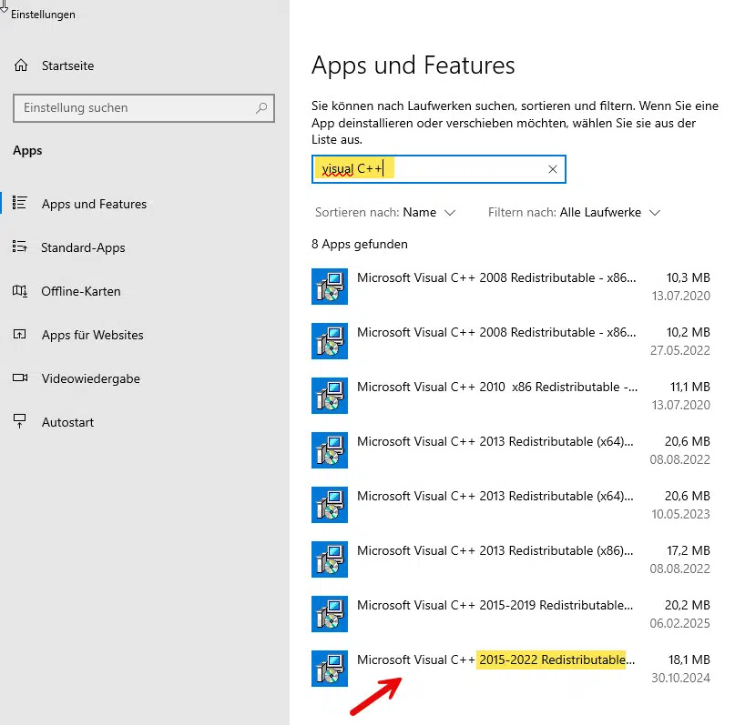Click installer icon of Visual C++ 2008 entry
735x725 pixels.
pyautogui.click(x=329, y=287)
